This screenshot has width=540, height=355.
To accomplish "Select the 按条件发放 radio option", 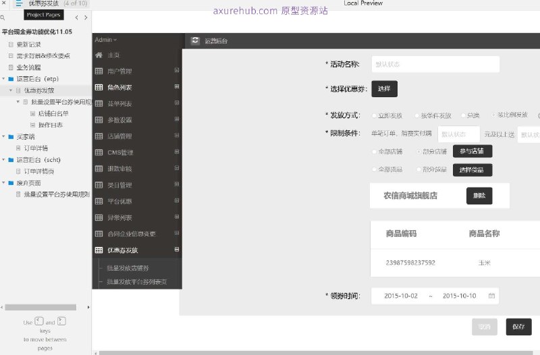I will pyautogui.click(x=417, y=115).
